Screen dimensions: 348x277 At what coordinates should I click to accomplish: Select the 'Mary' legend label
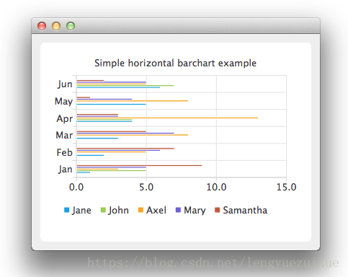195,211
